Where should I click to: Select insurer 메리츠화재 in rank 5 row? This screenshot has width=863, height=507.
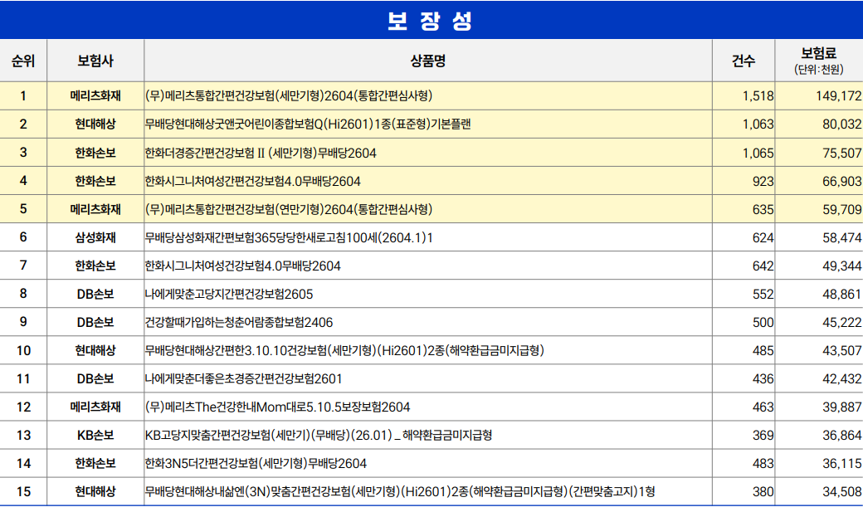(x=95, y=209)
